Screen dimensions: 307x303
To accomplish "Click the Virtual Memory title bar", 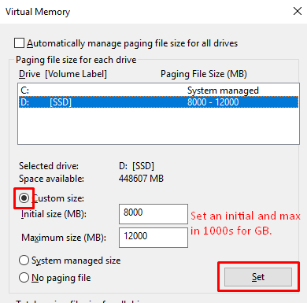I will 144,12.
